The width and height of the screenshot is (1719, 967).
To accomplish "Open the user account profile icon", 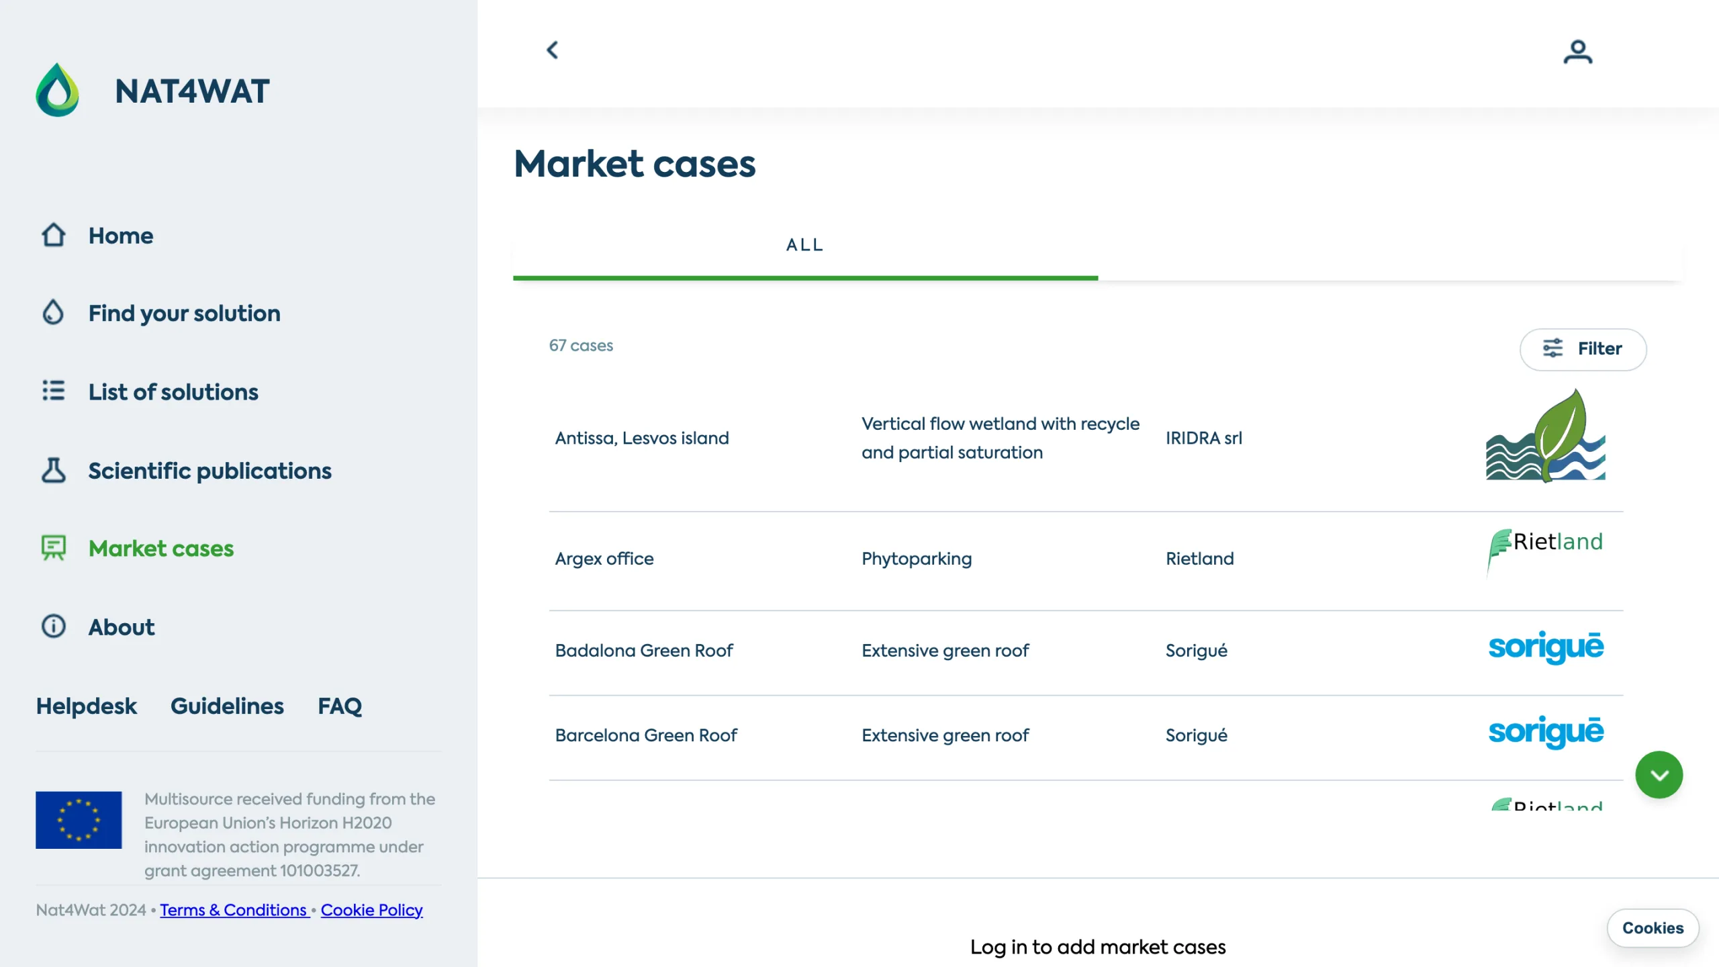I will click(1577, 52).
